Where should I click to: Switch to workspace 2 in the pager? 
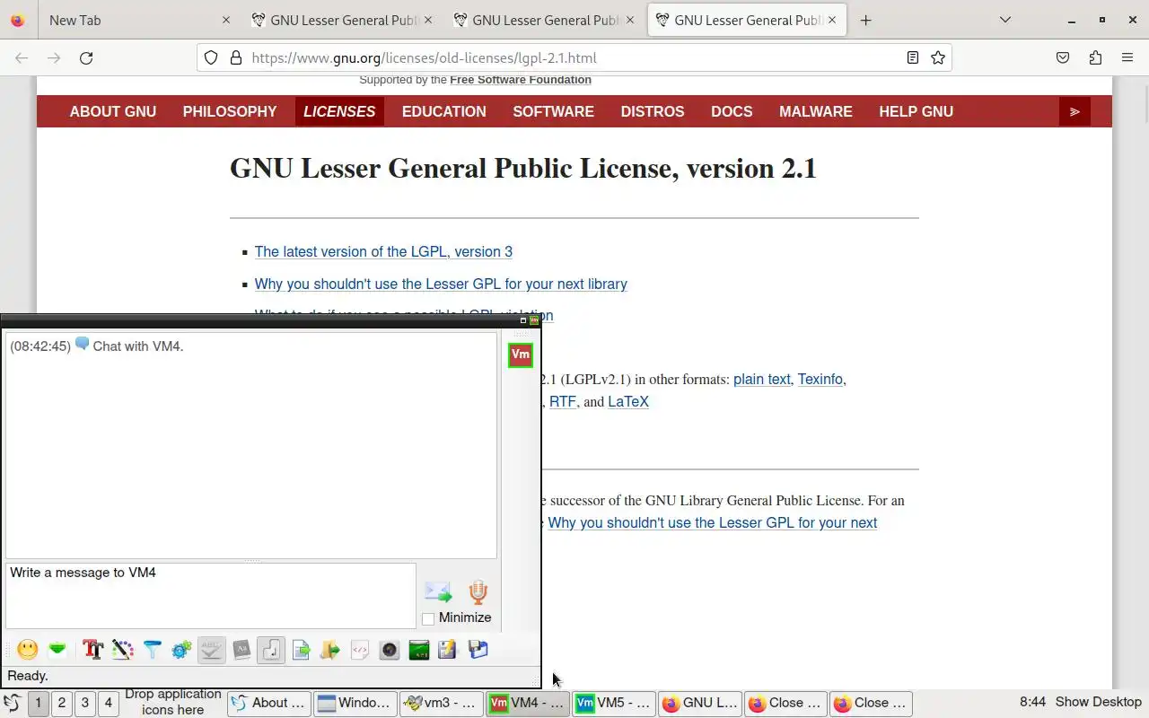coord(62,703)
